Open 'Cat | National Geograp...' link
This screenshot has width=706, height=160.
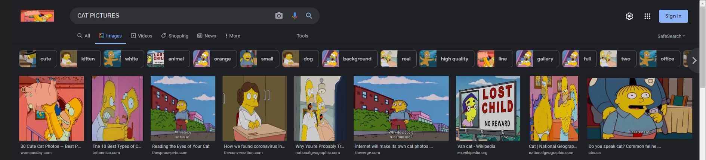coord(553,147)
